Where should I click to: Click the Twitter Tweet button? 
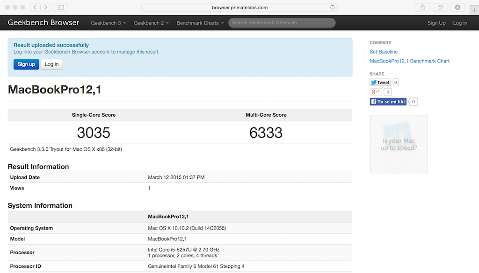(380, 83)
